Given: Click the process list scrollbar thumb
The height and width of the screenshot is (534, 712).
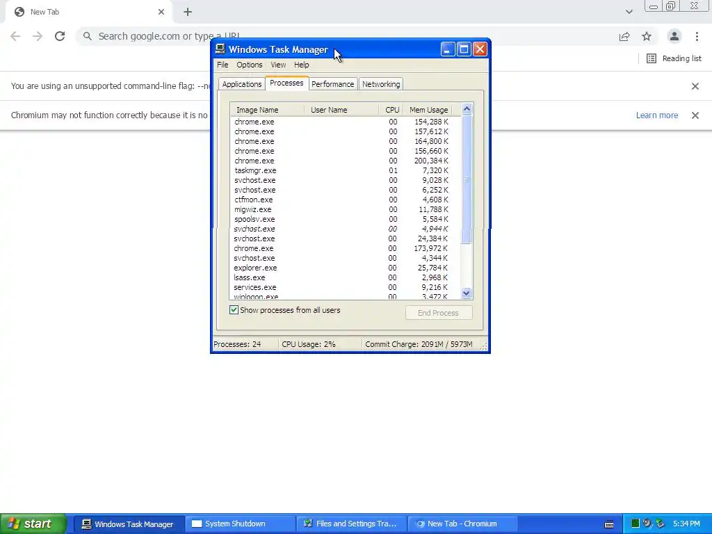Looking at the screenshot, I should click(467, 179).
